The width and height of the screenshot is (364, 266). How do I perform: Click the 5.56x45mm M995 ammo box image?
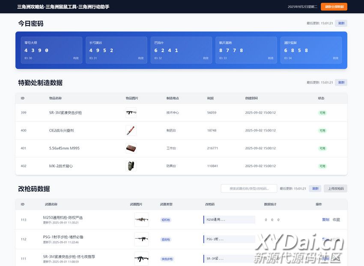pyautogui.click(x=131, y=148)
